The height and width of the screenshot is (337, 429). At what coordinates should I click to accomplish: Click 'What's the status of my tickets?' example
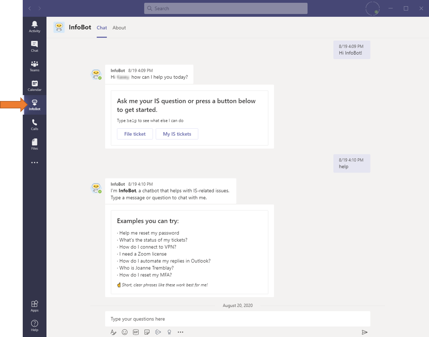153,240
